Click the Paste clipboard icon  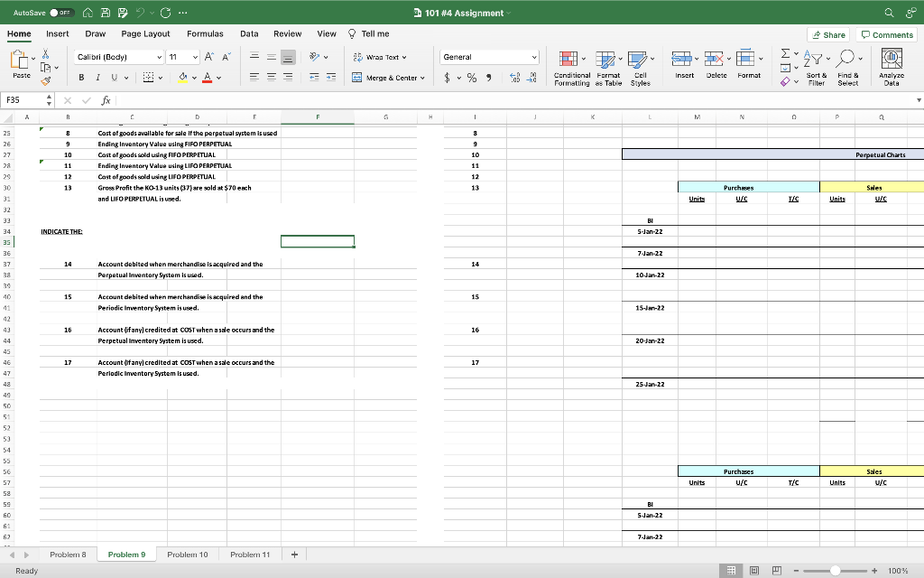click(20, 60)
